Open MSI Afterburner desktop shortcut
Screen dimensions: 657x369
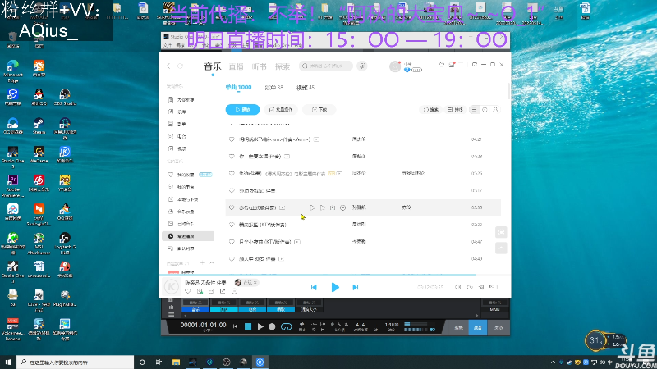tap(39, 243)
